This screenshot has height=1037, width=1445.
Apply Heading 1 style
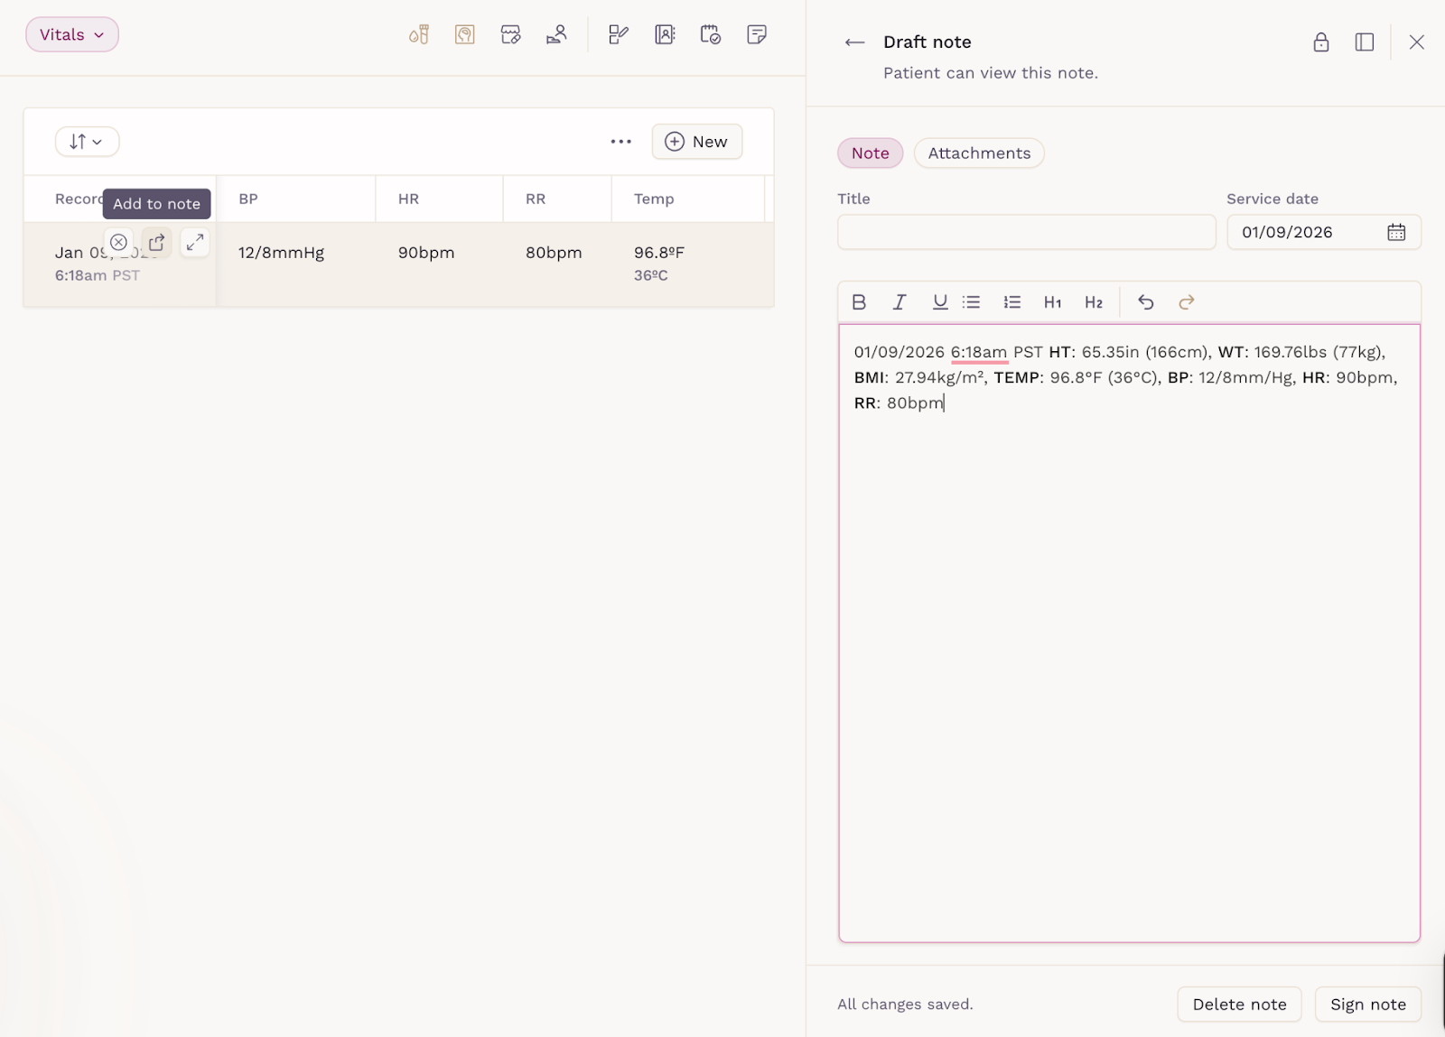coord(1053,302)
